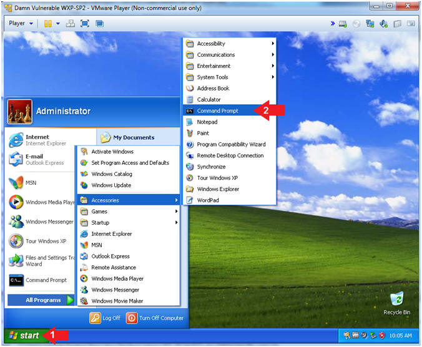422x347 pixels.
Task: Click Tour Windows XP icon in left pane
Action: (x=16, y=241)
